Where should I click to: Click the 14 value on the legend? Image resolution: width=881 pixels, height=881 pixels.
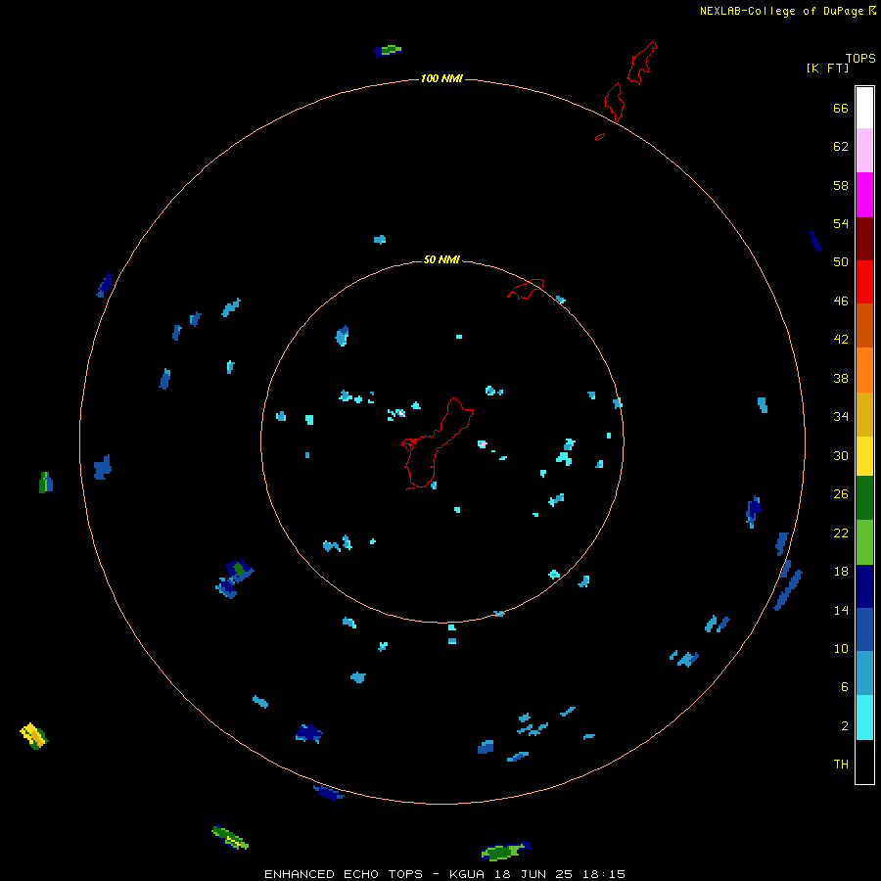tap(841, 610)
